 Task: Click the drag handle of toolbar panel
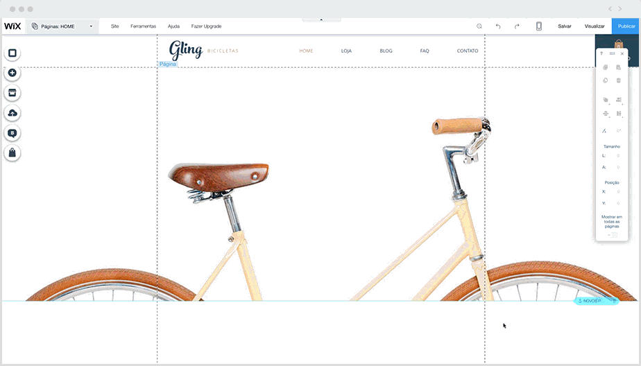coord(612,53)
